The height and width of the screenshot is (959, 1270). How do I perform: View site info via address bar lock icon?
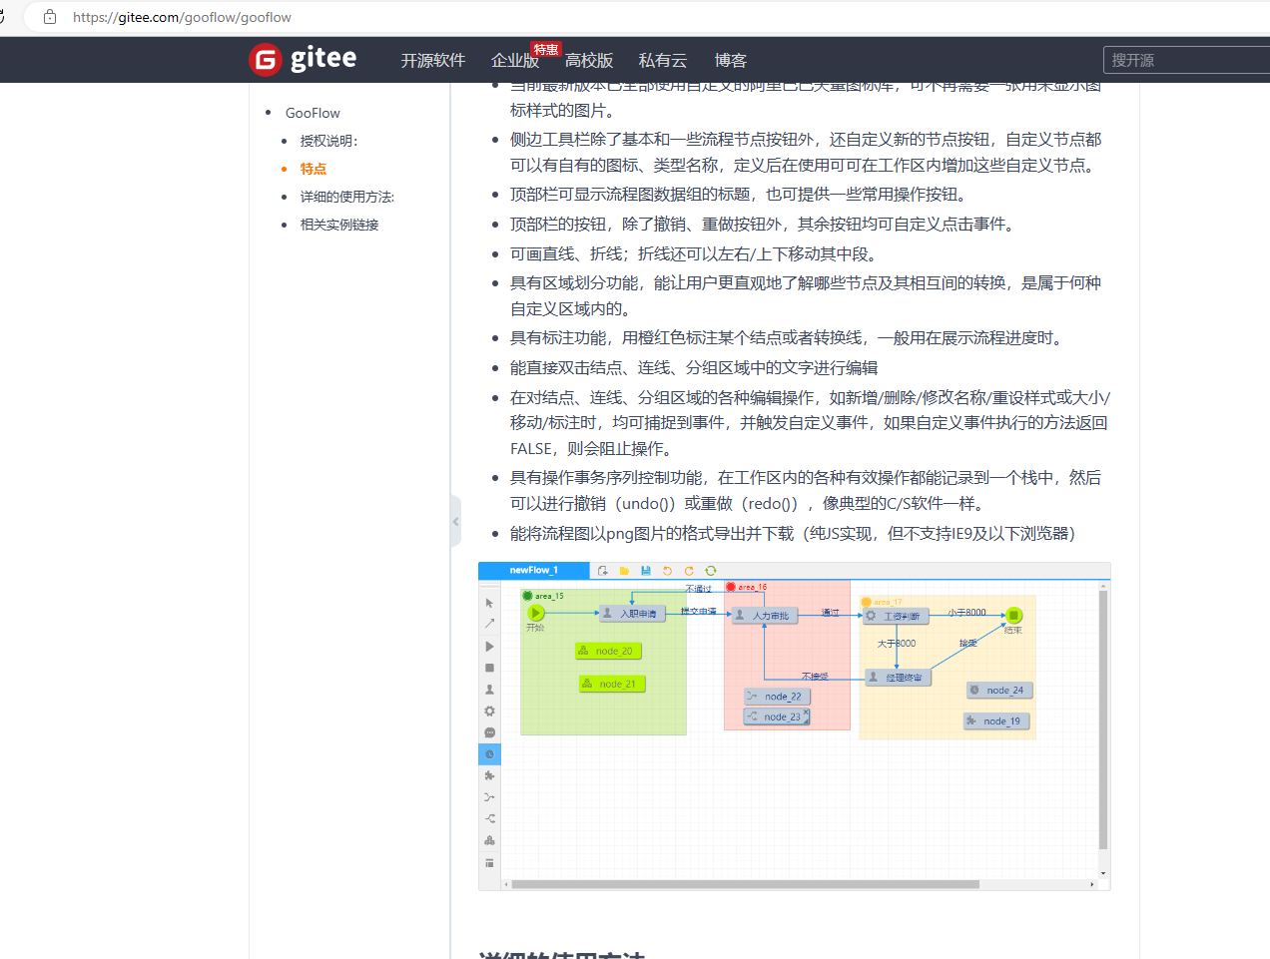point(50,17)
